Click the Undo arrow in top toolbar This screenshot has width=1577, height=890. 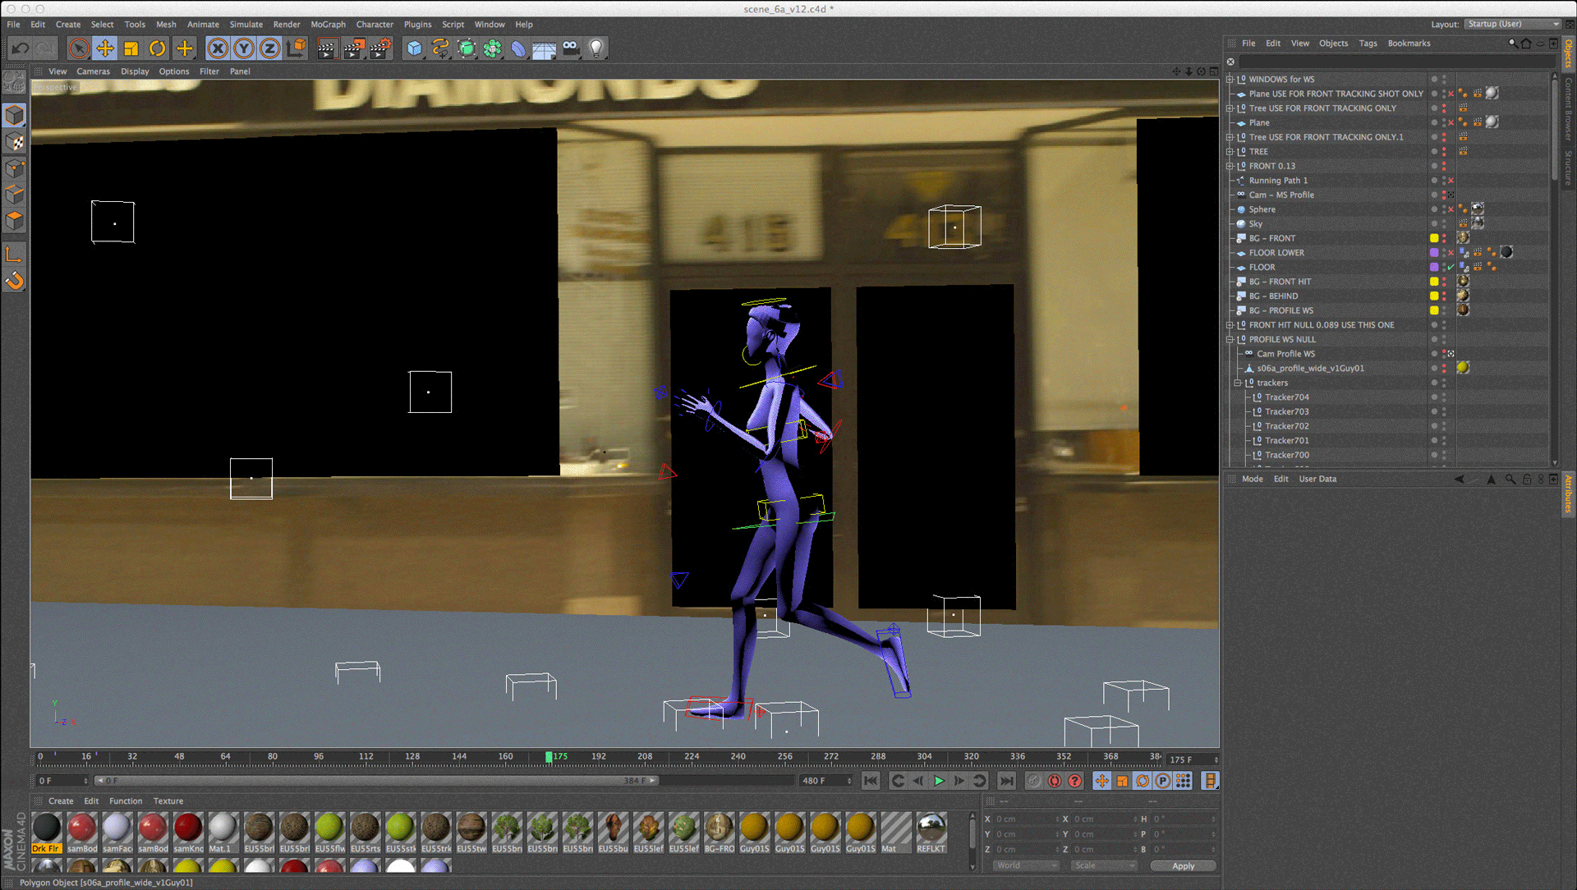(x=20, y=48)
